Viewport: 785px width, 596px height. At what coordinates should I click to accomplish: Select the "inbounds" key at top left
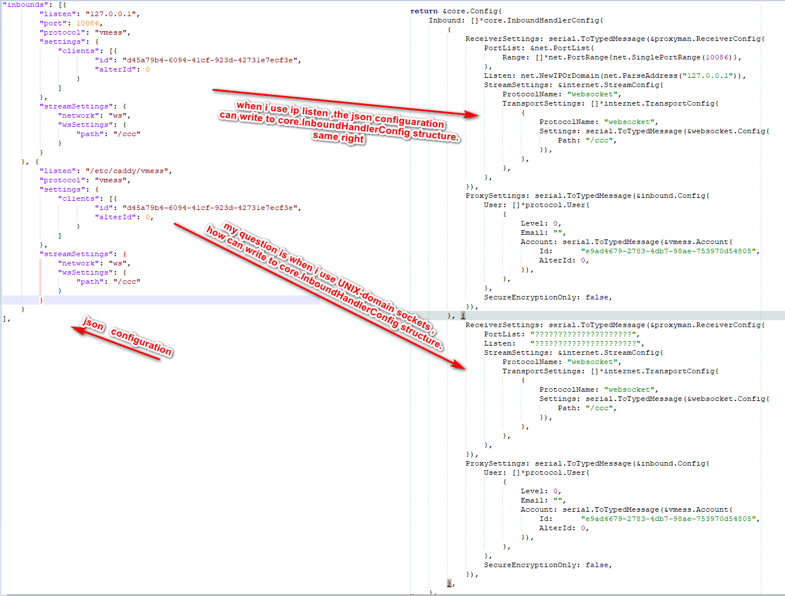(x=25, y=5)
